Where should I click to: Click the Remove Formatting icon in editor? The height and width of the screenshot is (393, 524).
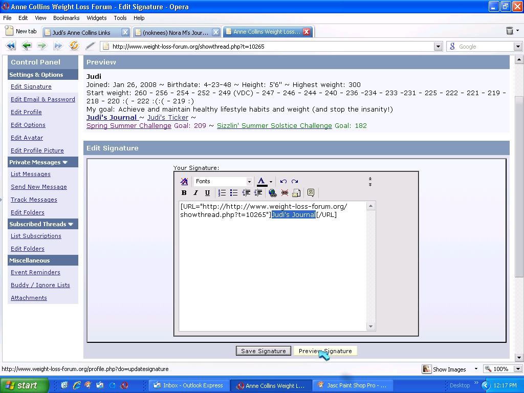[184, 182]
